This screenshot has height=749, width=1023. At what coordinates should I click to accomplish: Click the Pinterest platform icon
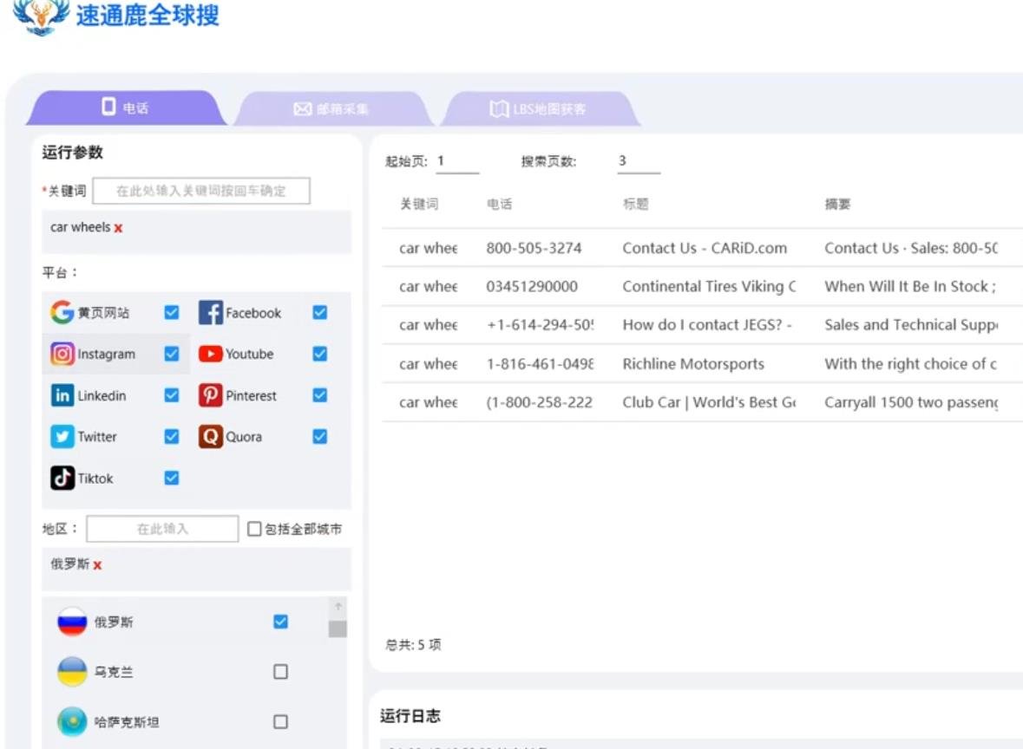click(210, 395)
